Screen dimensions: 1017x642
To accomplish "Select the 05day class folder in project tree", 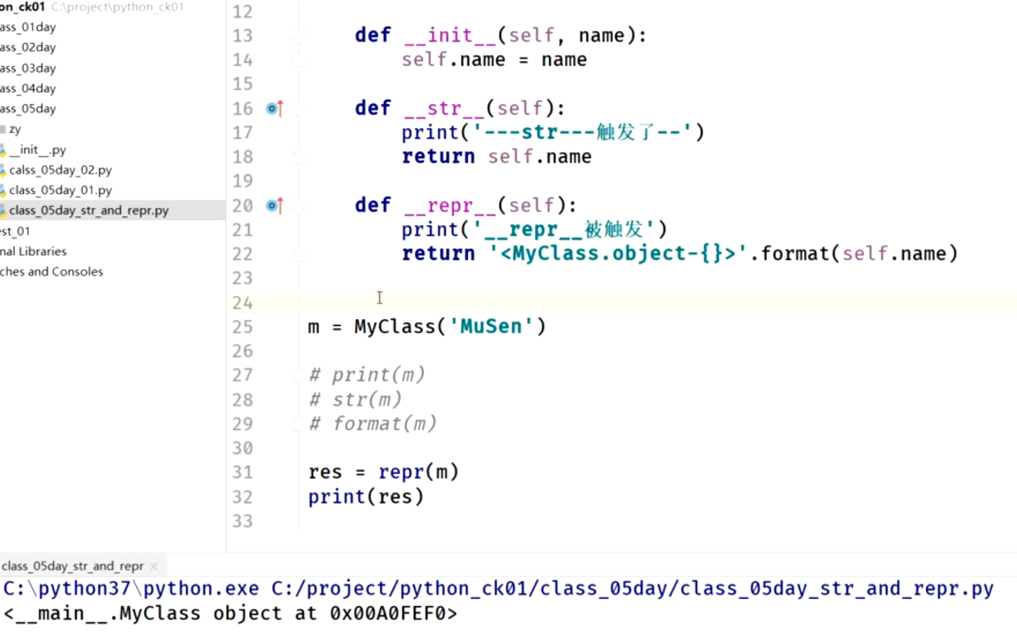I will [x=28, y=109].
